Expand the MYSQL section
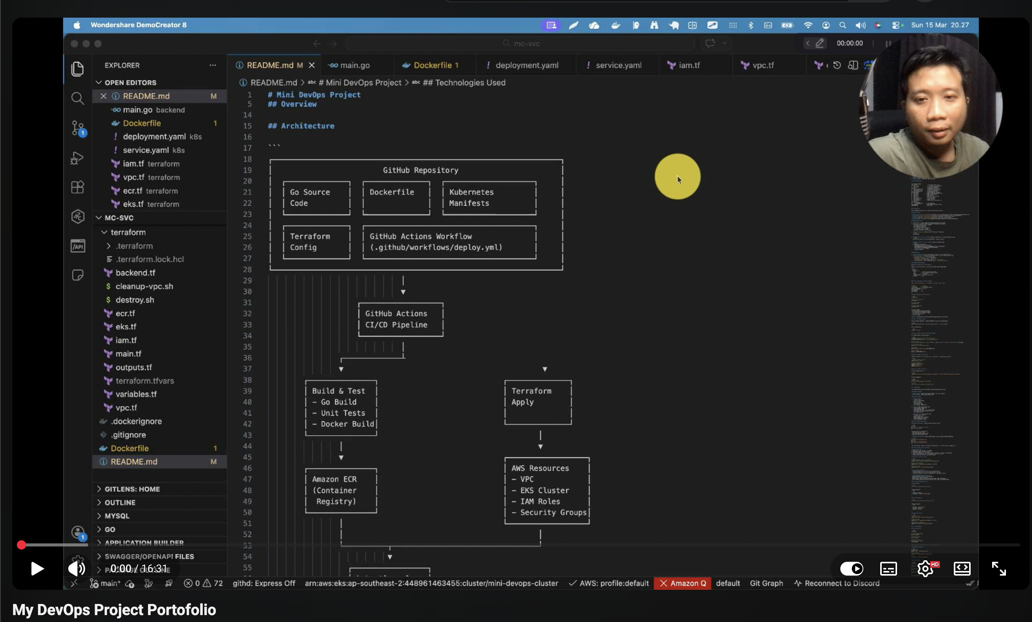This screenshot has height=622, width=1032. (159, 516)
